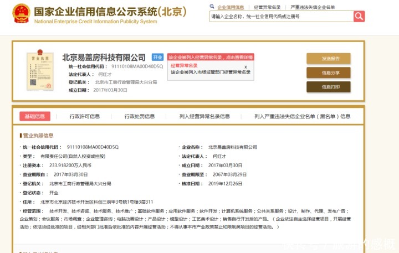The image size is (399, 253).
Task: Click the company title 北京易盖房科技有限公司
Action: tap(104, 58)
